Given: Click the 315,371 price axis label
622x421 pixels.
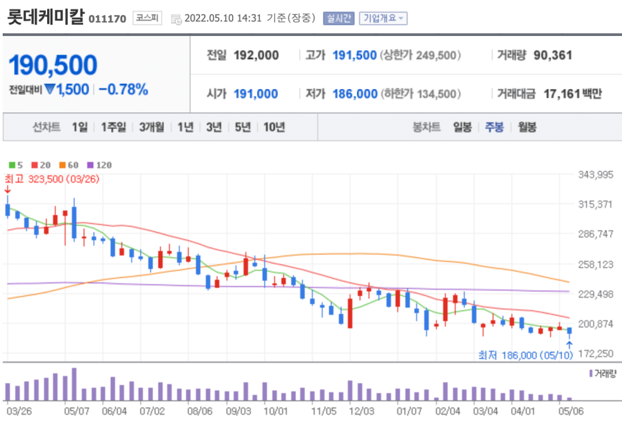Looking at the screenshot, I should tap(595, 204).
